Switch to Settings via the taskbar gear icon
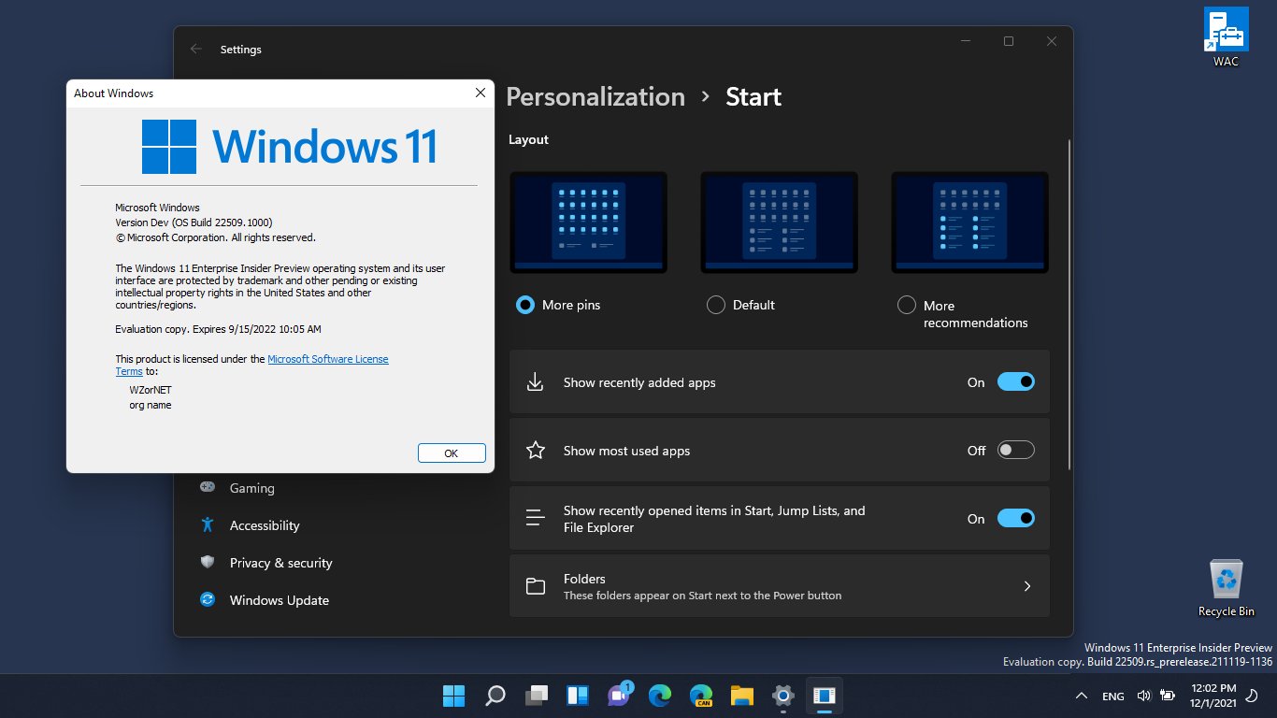This screenshot has height=718, width=1277. 782,696
